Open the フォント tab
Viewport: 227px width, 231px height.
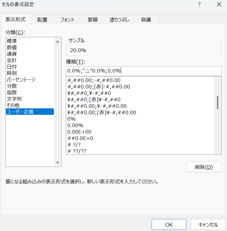[68, 20]
